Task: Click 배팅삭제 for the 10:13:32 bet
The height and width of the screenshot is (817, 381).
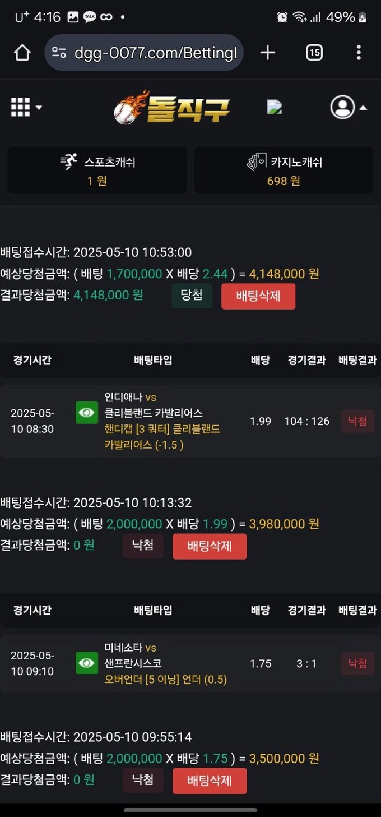Action: point(210,546)
